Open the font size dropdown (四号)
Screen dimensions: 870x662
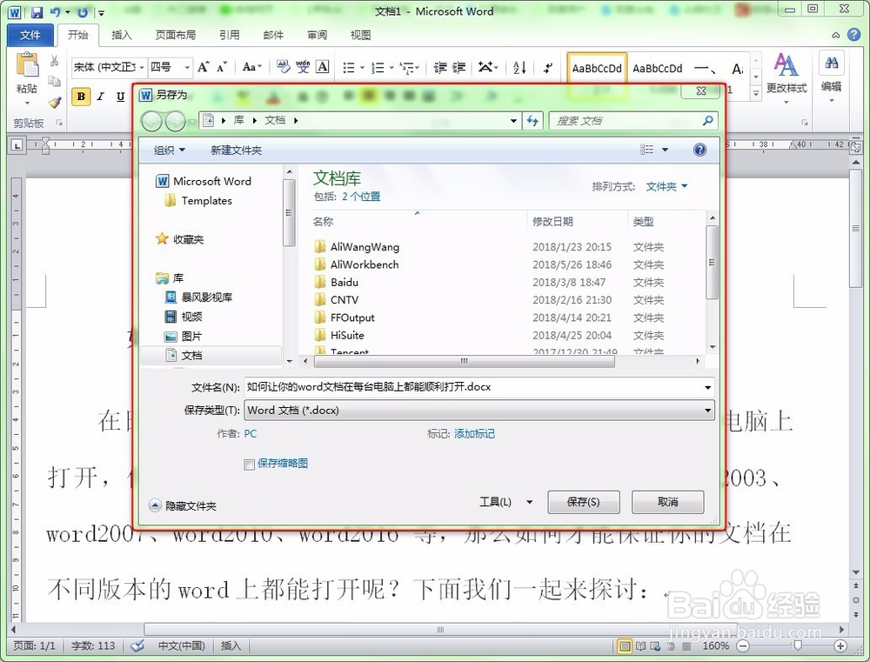click(187, 67)
